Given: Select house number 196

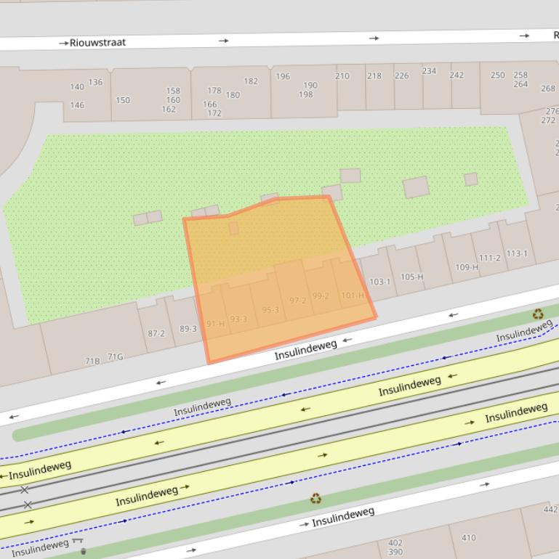Looking at the screenshot, I should (283, 76).
